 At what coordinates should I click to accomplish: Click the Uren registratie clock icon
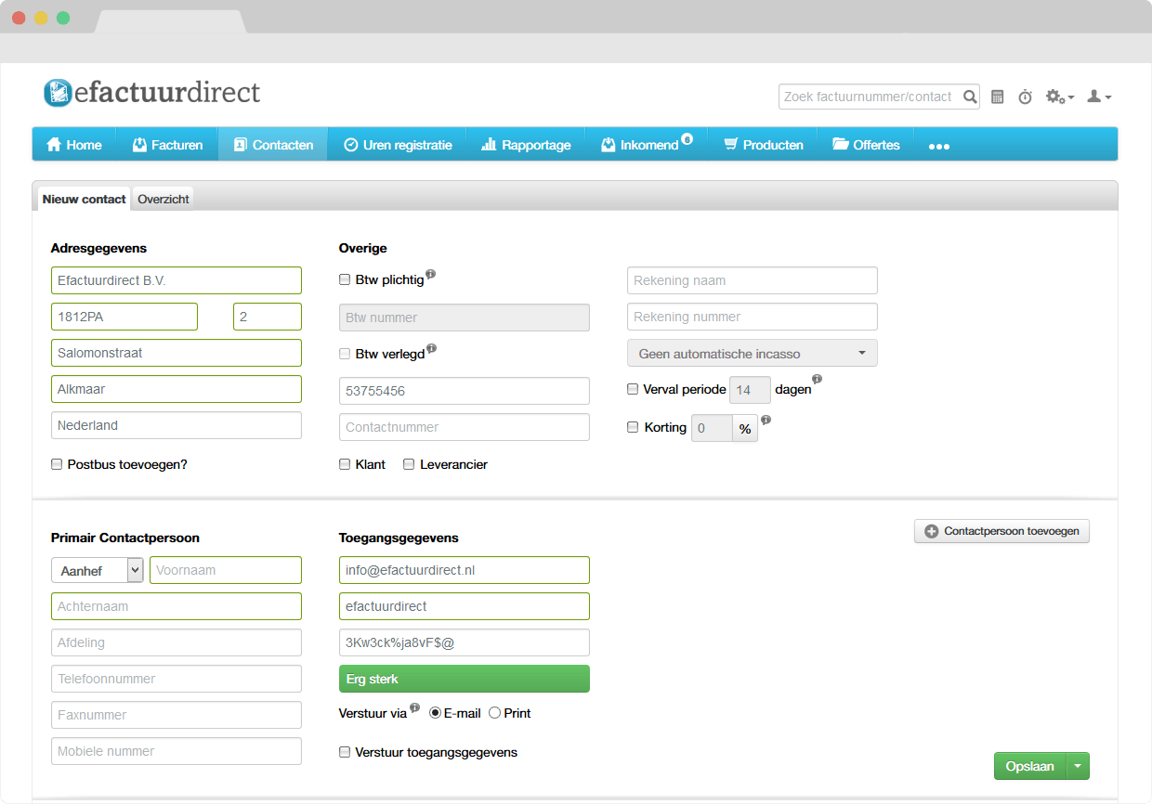[x=351, y=145]
